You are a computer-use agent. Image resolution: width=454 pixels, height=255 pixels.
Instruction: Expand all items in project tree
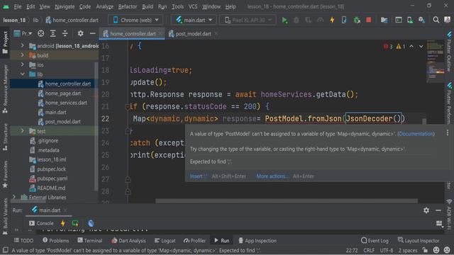(52, 33)
